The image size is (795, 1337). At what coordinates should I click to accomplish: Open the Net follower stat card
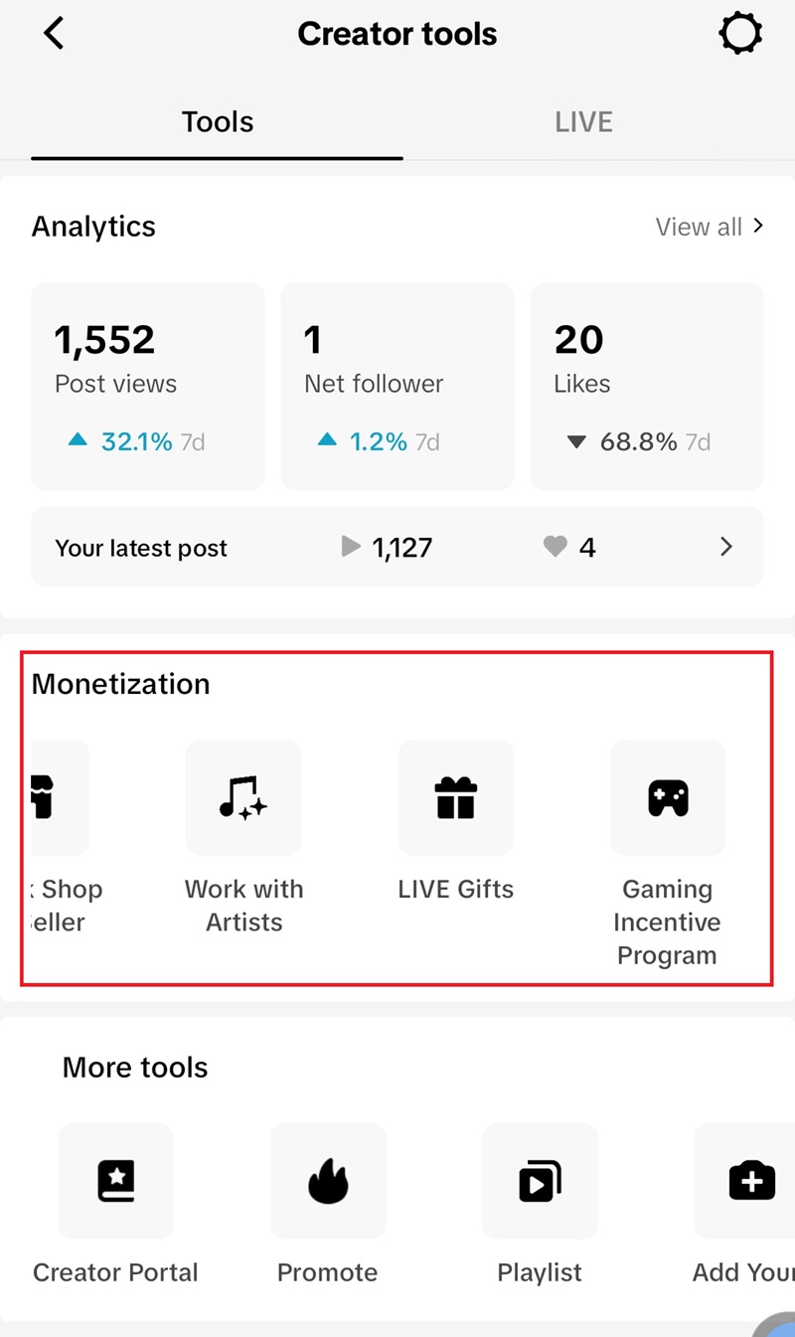point(397,387)
